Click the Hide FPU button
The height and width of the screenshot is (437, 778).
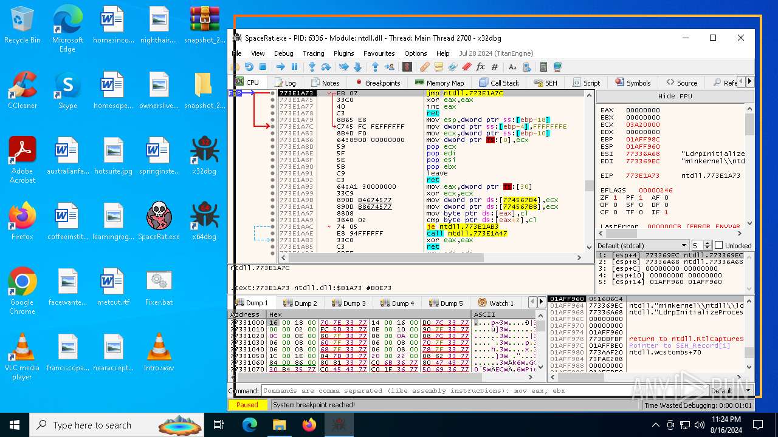675,96
